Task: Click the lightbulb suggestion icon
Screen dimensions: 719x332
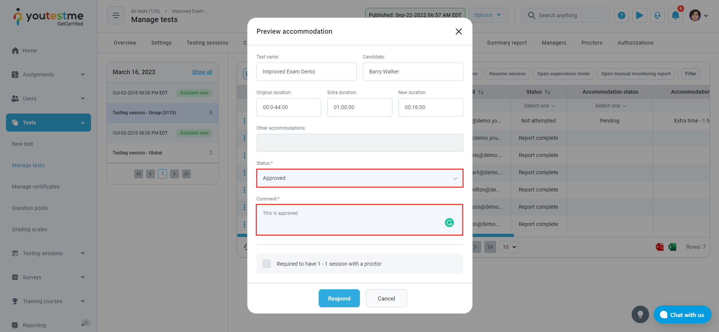Action: 640,314
